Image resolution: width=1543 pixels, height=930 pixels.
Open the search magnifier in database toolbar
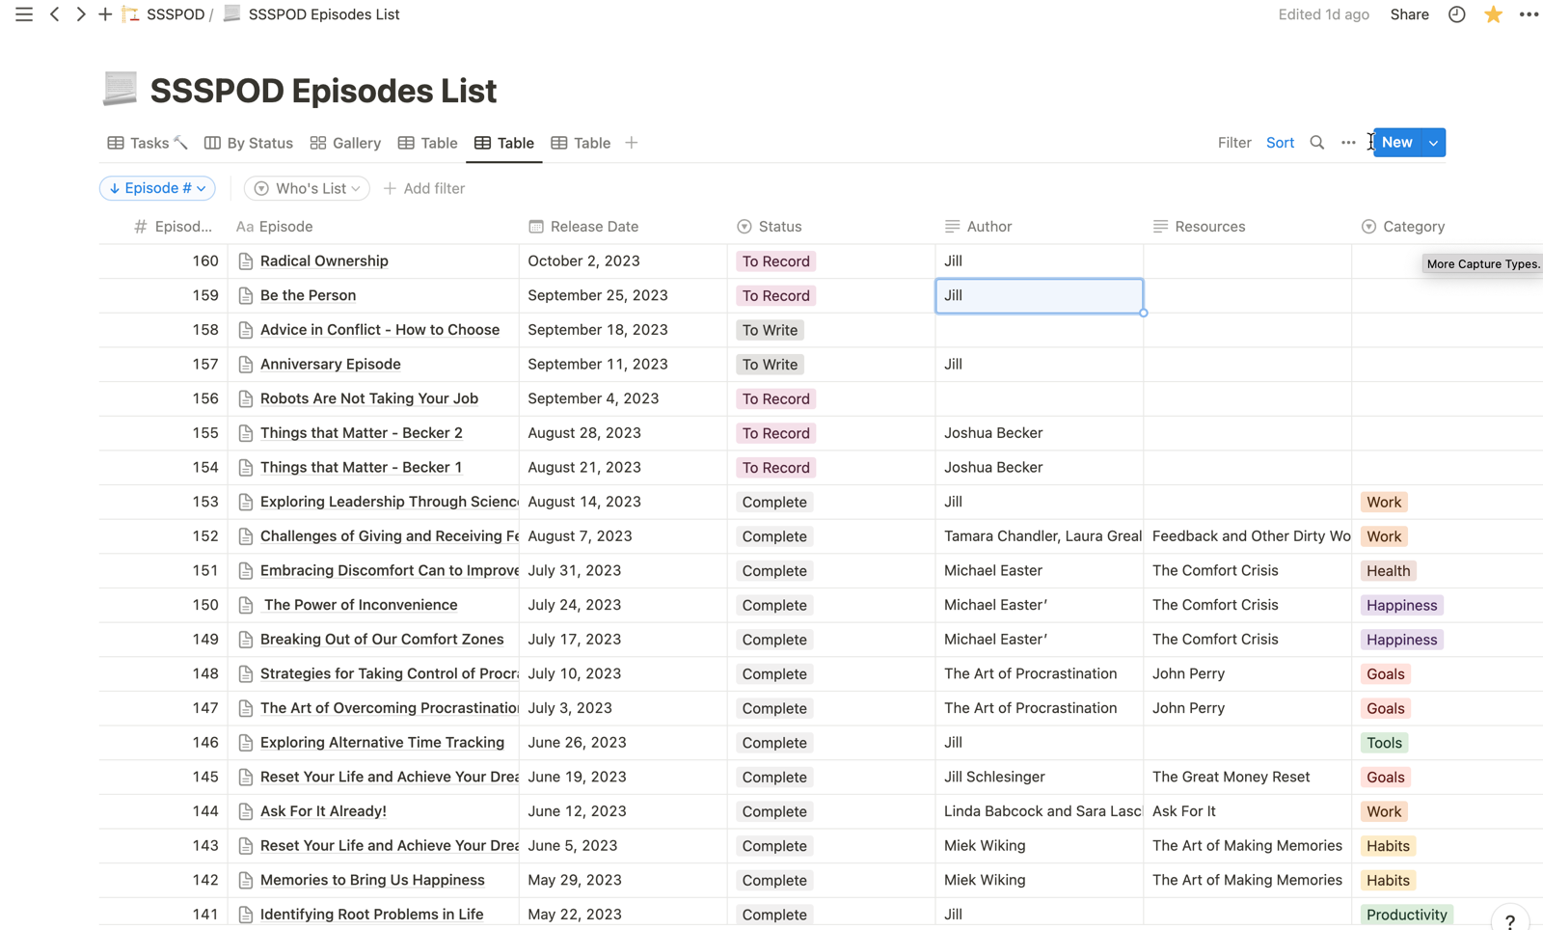point(1316,143)
